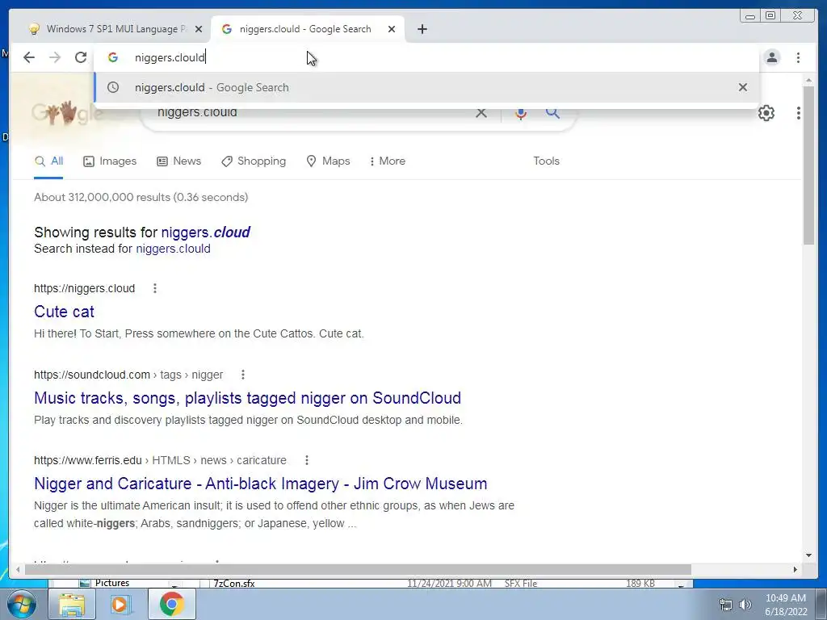This screenshot has height=620, width=827.
Task: Start voice search with the microphone icon
Action: (521, 113)
